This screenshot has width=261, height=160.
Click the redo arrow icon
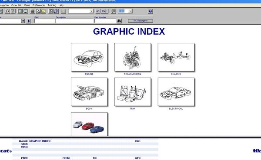[103, 11]
